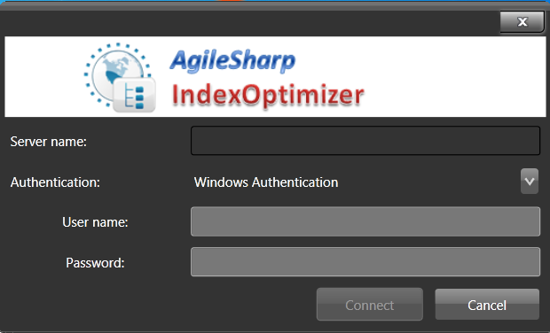
Task: Click the User name input field
Action: click(365, 221)
